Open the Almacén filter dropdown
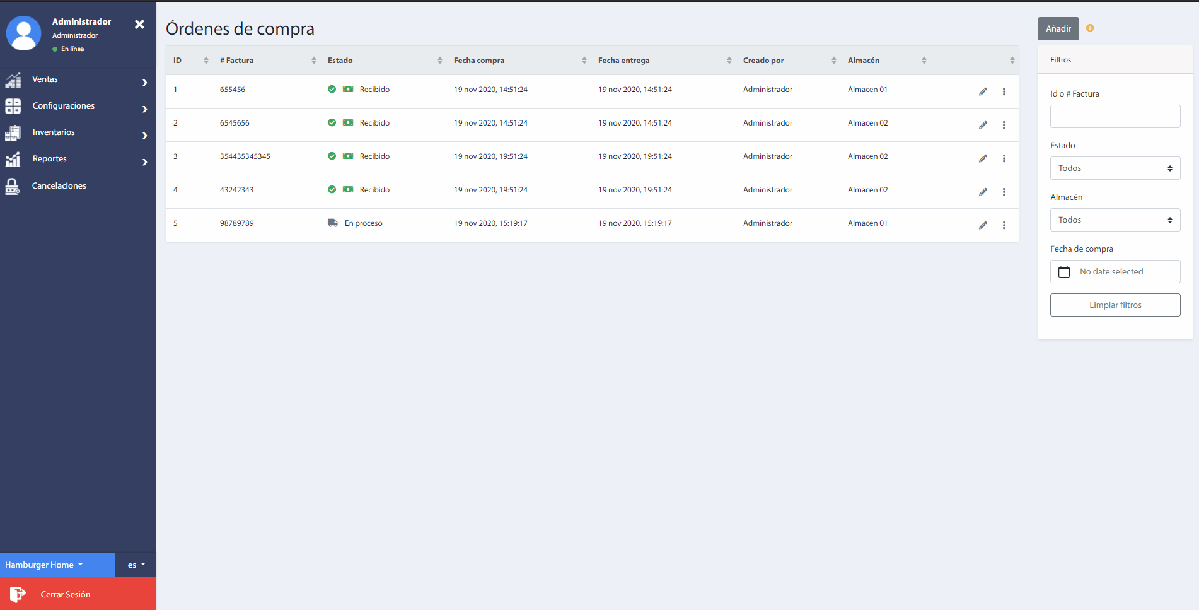This screenshot has width=1199, height=610. [x=1115, y=220]
